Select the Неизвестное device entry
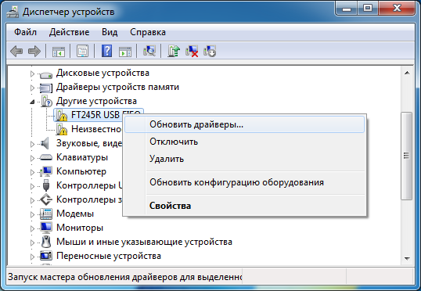This screenshot has width=421, height=291. [96, 129]
